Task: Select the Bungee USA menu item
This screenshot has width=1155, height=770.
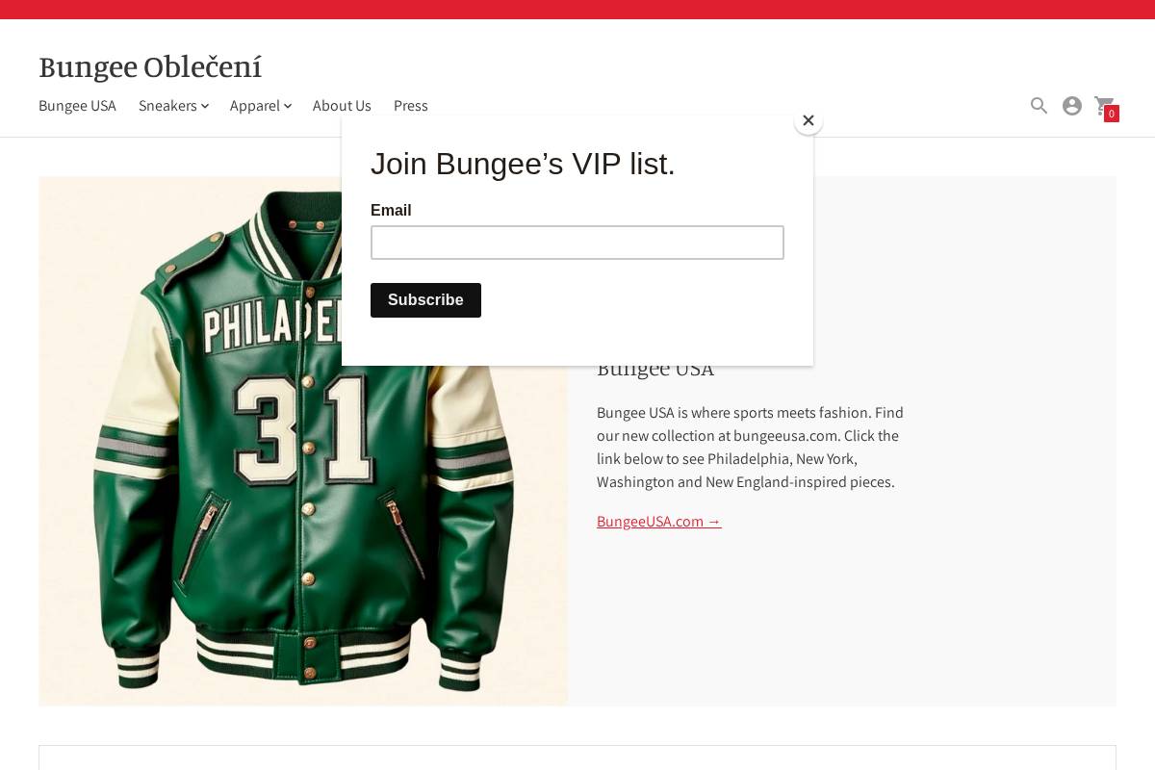Action: (x=77, y=106)
